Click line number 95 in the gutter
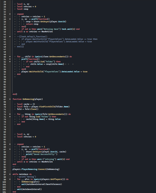Image resolution: width=156 pixels, height=193 pixels. 5,169
